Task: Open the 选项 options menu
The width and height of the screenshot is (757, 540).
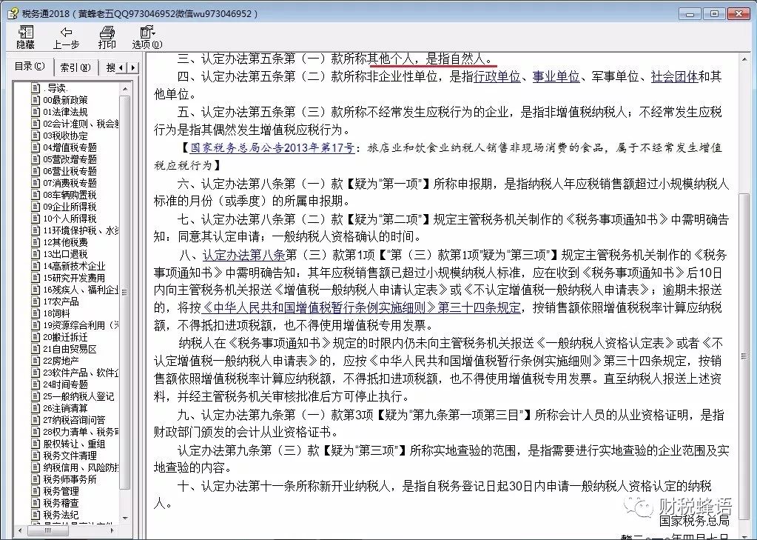Action: click(147, 37)
